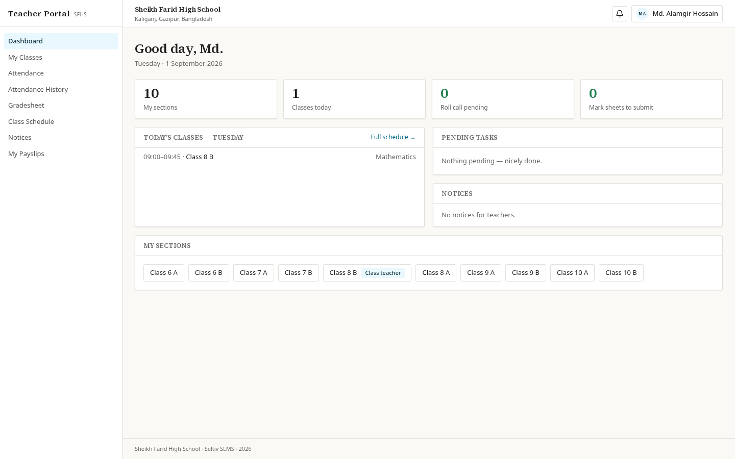This screenshot has width=735, height=459.
Task: Open the Class 8 A section
Action: tap(436, 273)
